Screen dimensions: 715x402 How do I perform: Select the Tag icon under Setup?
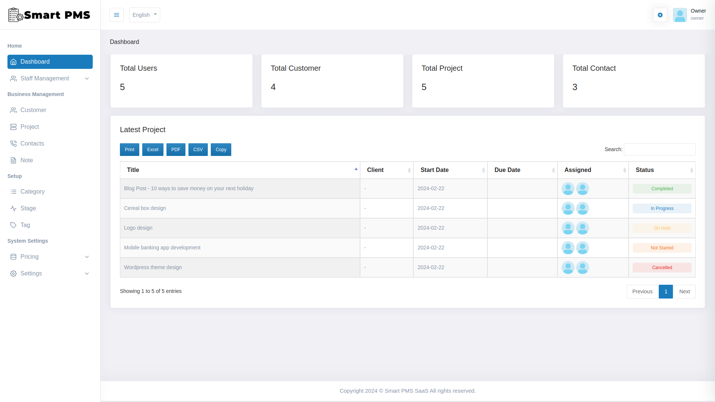[x=13, y=225]
